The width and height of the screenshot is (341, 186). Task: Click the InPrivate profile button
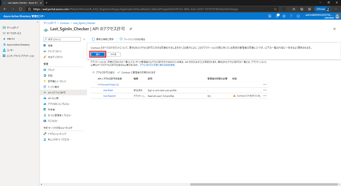point(323,9)
